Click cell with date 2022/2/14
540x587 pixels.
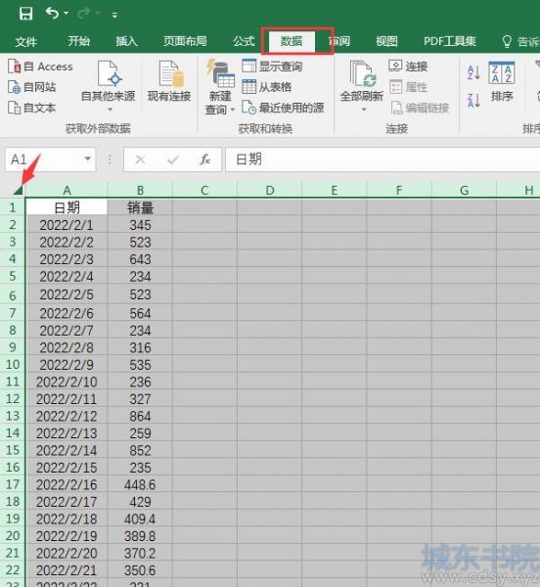pos(67,450)
